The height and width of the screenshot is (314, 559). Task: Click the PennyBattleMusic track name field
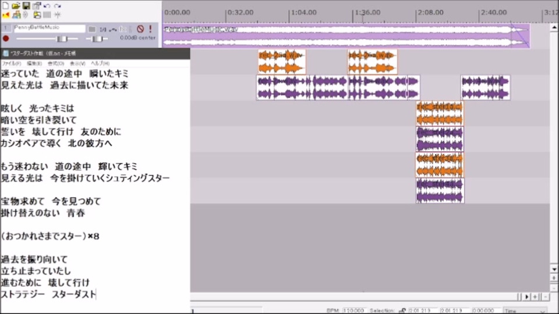[x=49, y=28]
